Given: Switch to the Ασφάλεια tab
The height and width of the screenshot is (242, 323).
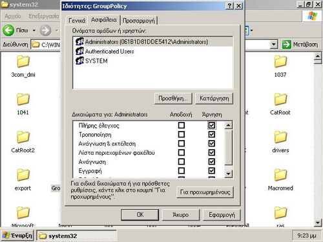Looking at the screenshot, I should pyautogui.click(x=104, y=20).
